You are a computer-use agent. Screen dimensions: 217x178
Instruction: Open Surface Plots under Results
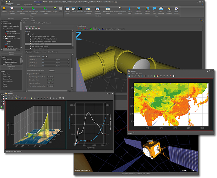(x=7, y=76)
